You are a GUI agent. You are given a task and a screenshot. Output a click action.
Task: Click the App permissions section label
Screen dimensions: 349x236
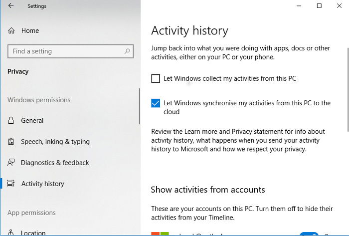coord(31,213)
